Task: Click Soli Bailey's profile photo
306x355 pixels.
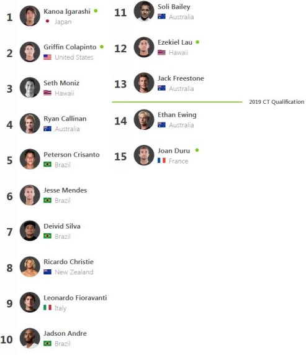Action: click(144, 11)
